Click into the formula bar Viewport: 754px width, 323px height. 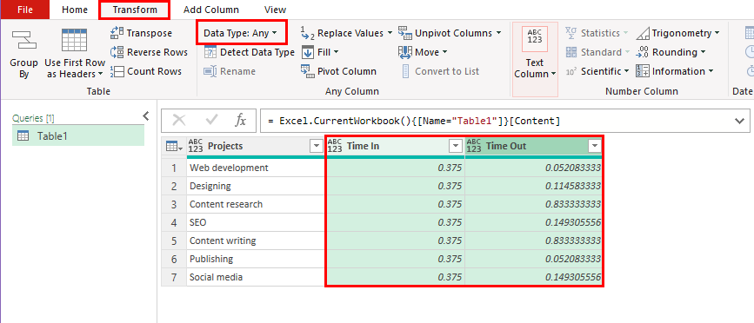coord(496,121)
